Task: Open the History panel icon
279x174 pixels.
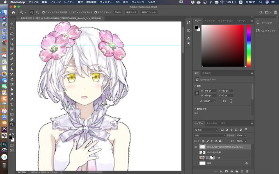Action: point(189,23)
